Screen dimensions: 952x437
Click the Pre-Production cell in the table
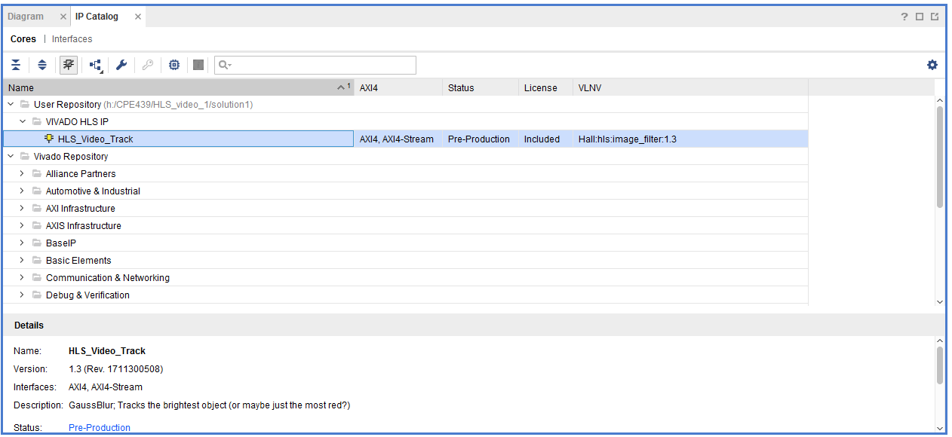479,139
